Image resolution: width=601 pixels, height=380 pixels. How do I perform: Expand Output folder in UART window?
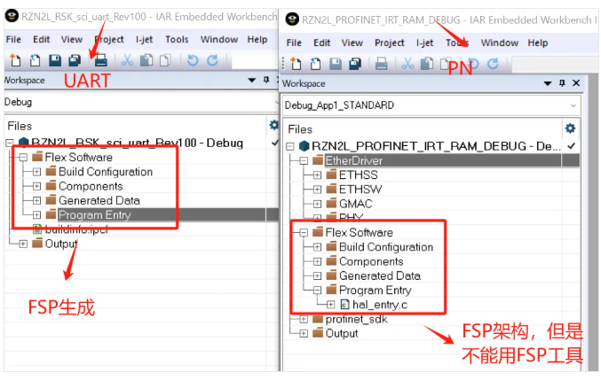click(23, 244)
